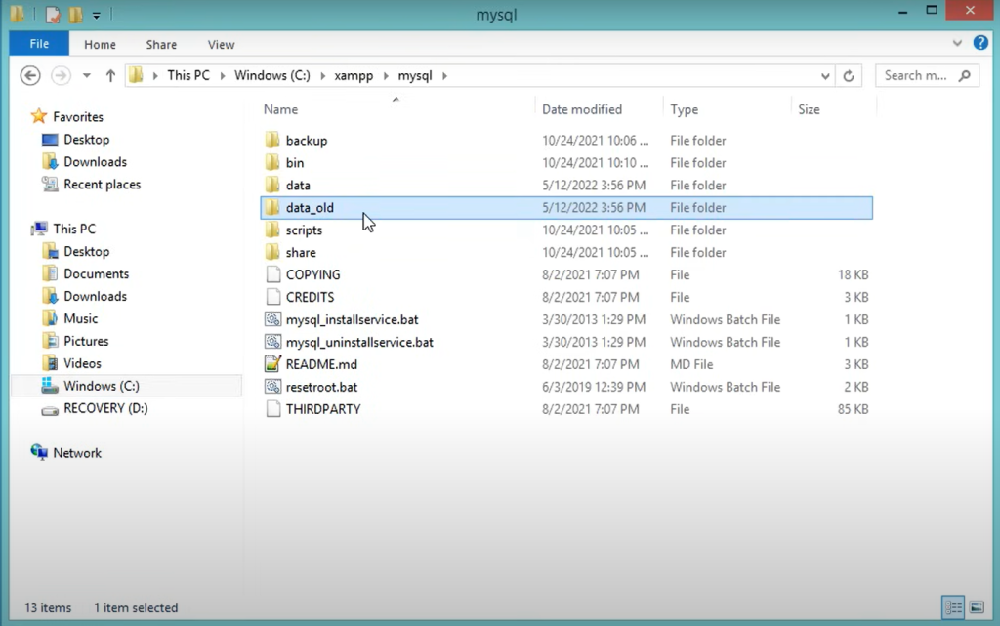Click the Back navigation arrow

point(29,75)
